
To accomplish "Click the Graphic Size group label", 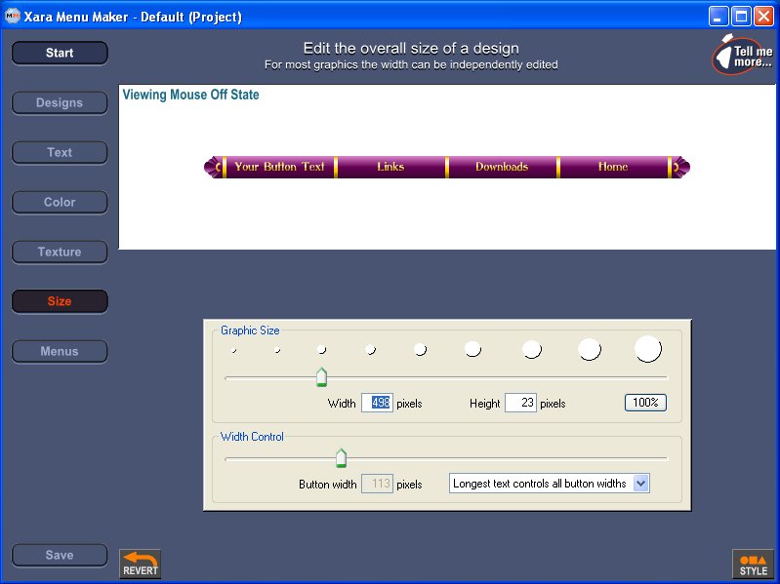I will [250, 331].
